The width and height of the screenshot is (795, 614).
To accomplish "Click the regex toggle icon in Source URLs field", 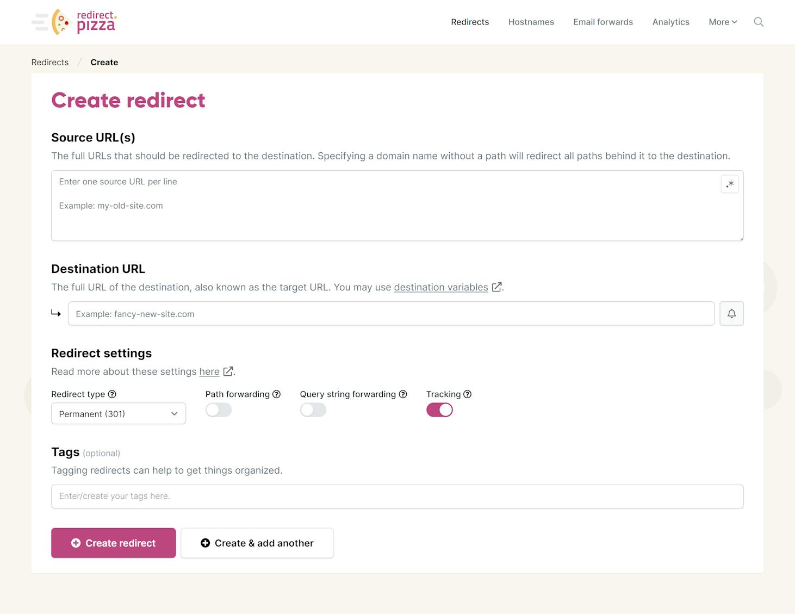I will click(730, 184).
